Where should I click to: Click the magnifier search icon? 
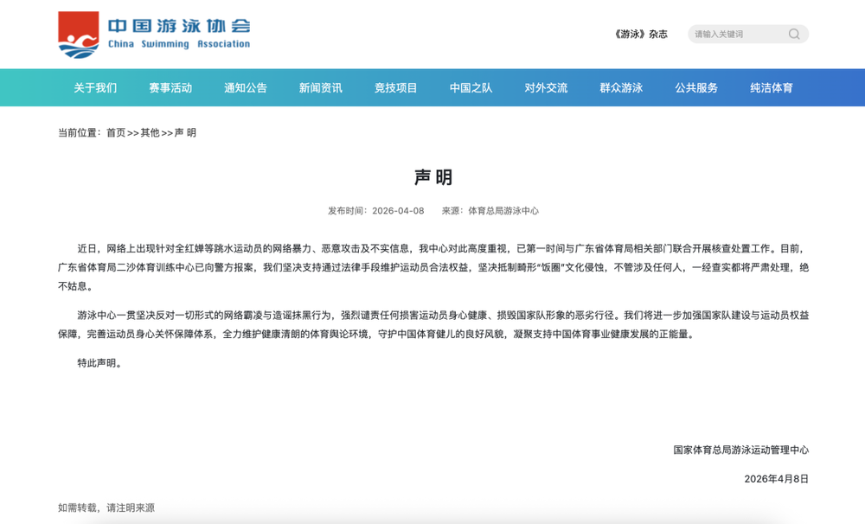pos(794,35)
